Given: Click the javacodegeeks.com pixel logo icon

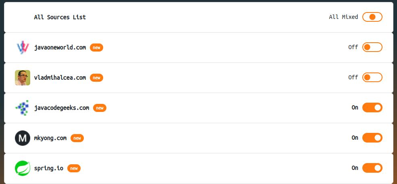Looking at the screenshot, I should pyautogui.click(x=23, y=108).
